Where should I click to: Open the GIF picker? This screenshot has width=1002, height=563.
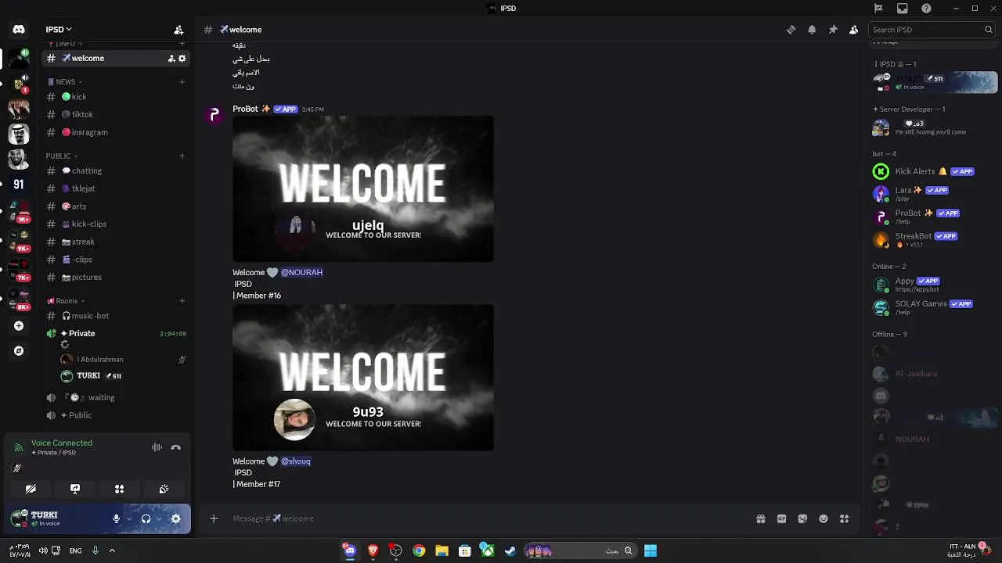(x=781, y=518)
